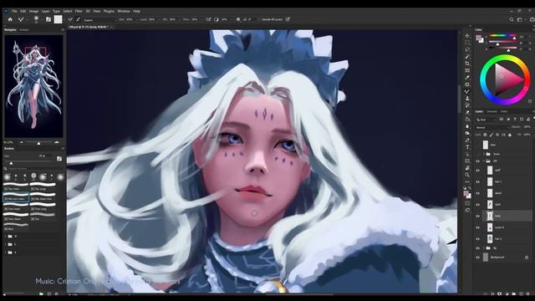Viewport: 535px width, 301px height.
Task: Enable airbrush-style build-up icon
Action: pos(208,20)
